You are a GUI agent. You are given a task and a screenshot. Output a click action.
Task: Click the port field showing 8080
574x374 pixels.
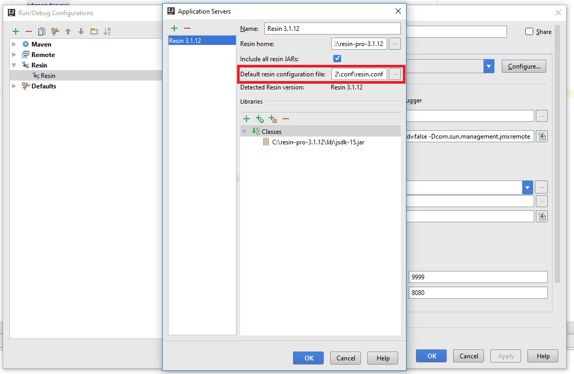coord(478,293)
